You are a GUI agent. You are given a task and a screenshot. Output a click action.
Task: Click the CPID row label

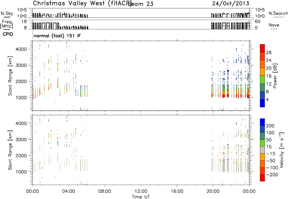[x=8, y=34]
